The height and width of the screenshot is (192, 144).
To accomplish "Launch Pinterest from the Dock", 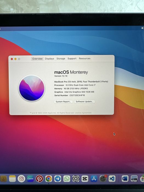I will [39, 179].
